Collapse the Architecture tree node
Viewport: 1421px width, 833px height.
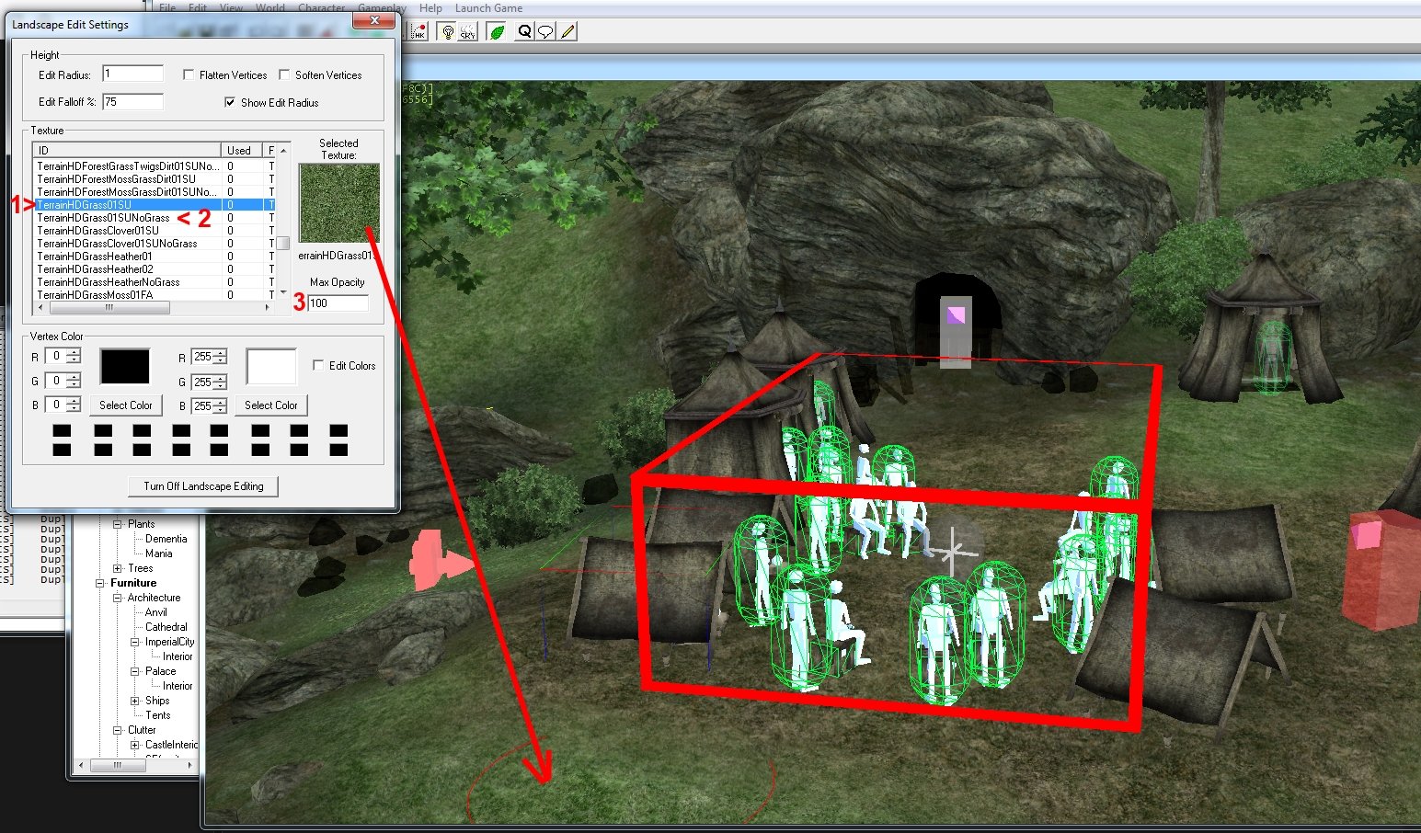118,598
